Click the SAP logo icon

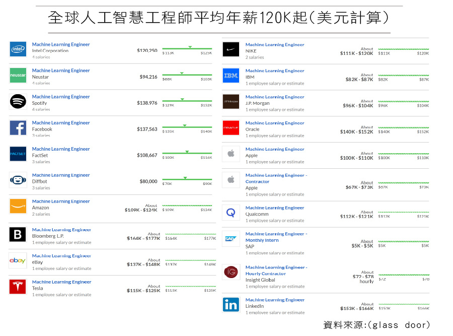tap(231, 239)
